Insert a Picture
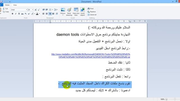The height and width of the screenshot is (101, 180). point(63,11)
